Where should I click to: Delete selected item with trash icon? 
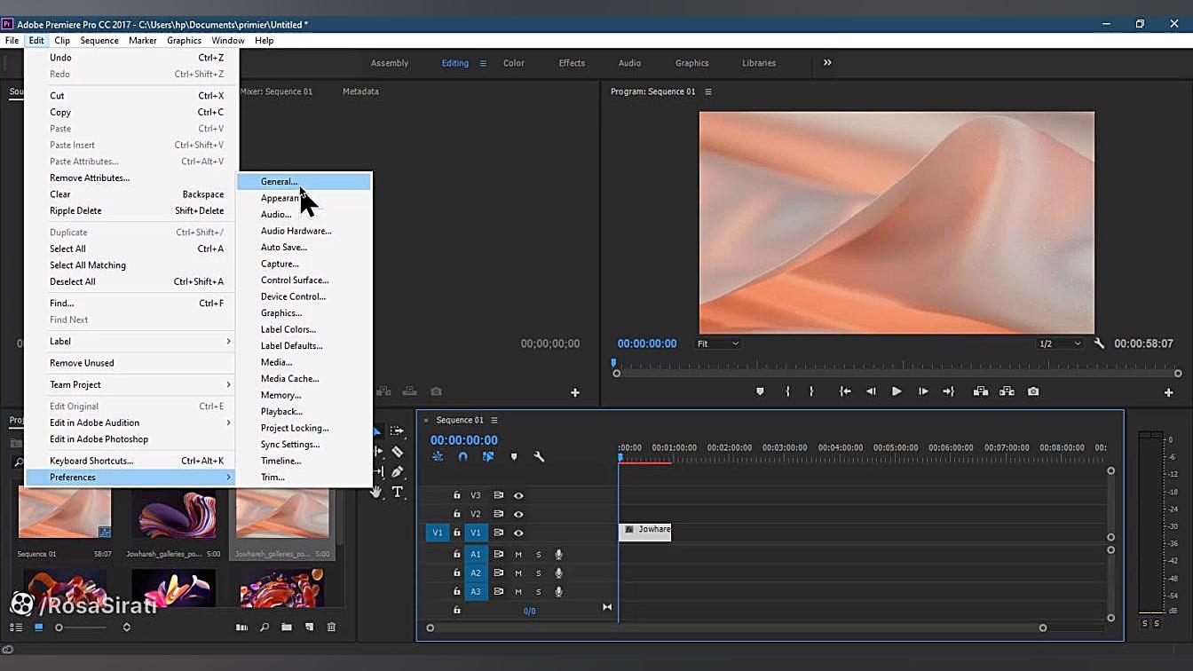331,628
